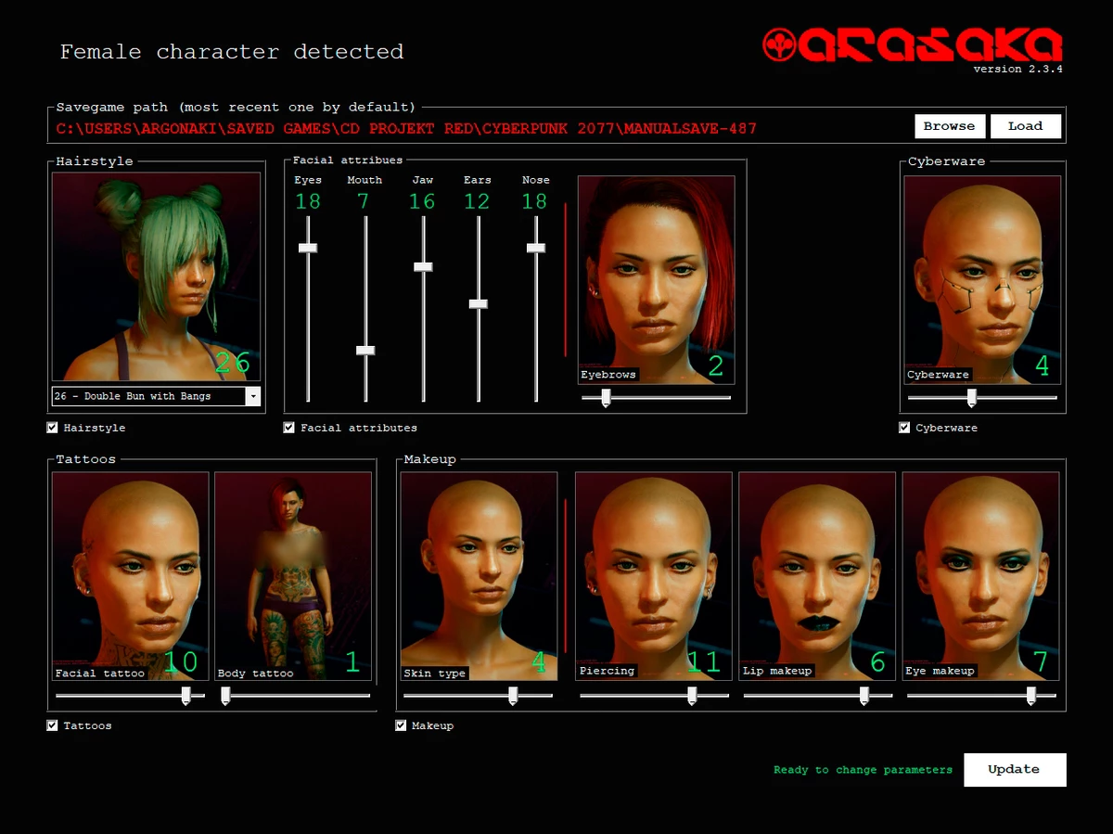Click the Eyes slider handle
This screenshot has height=834, width=1113.
pos(308,248)
